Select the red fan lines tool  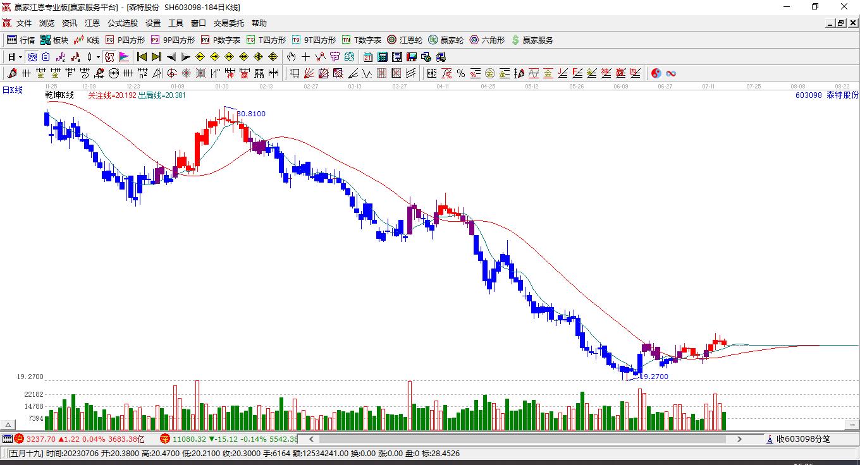click(x=309, y=73)
